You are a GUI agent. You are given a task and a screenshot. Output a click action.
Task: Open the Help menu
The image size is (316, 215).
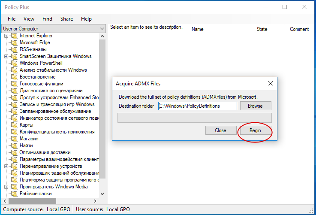coord(86,19)
